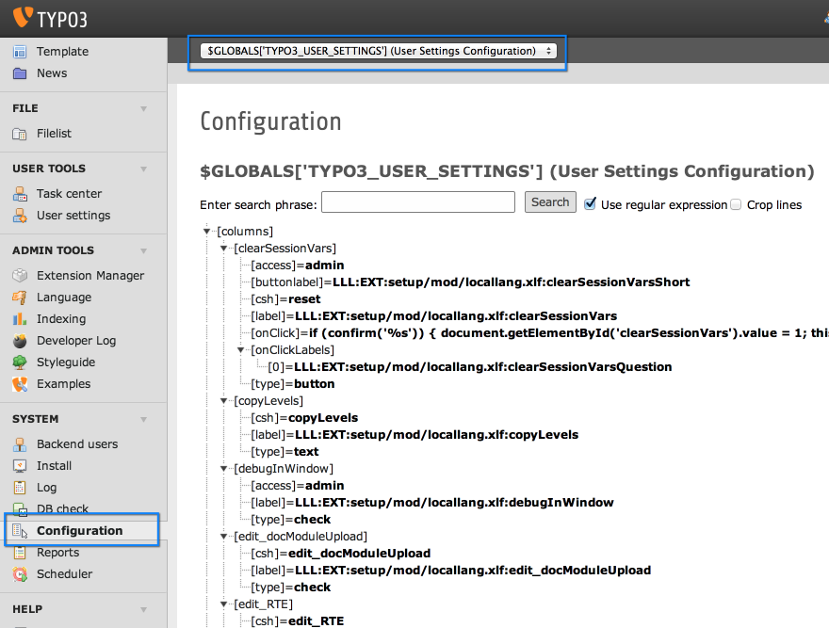
Task: Click the search phrase input field
Action: point(418,202)
